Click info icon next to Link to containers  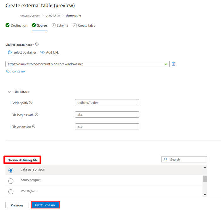click(37, 45)
